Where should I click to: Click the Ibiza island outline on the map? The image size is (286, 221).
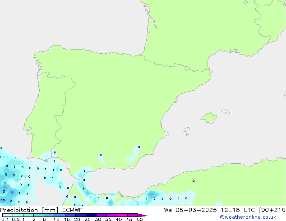tap(187, 130)
